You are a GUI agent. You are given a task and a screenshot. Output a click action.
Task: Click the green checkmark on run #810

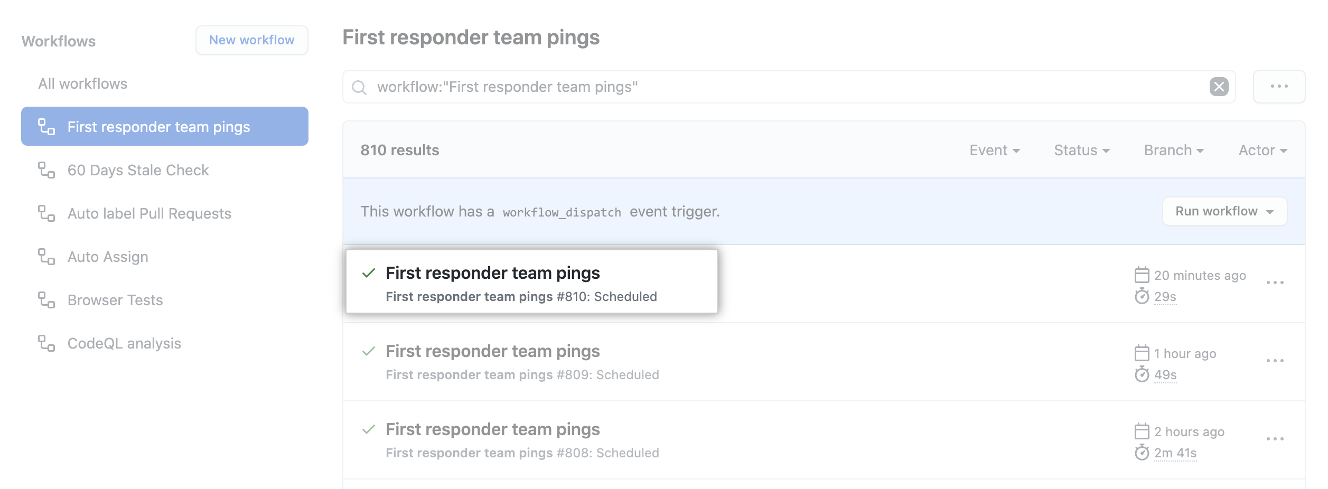coord(368,274)
